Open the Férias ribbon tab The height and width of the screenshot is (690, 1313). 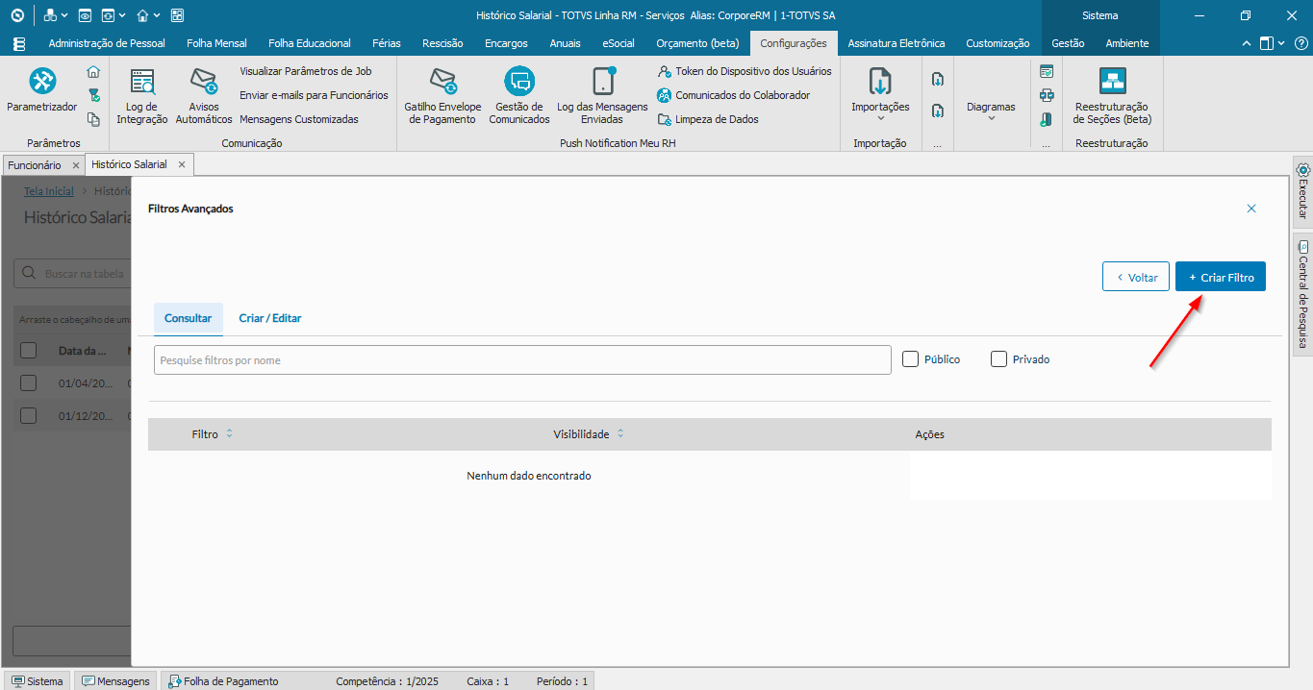pyautogui.click(x=386, y=43)
